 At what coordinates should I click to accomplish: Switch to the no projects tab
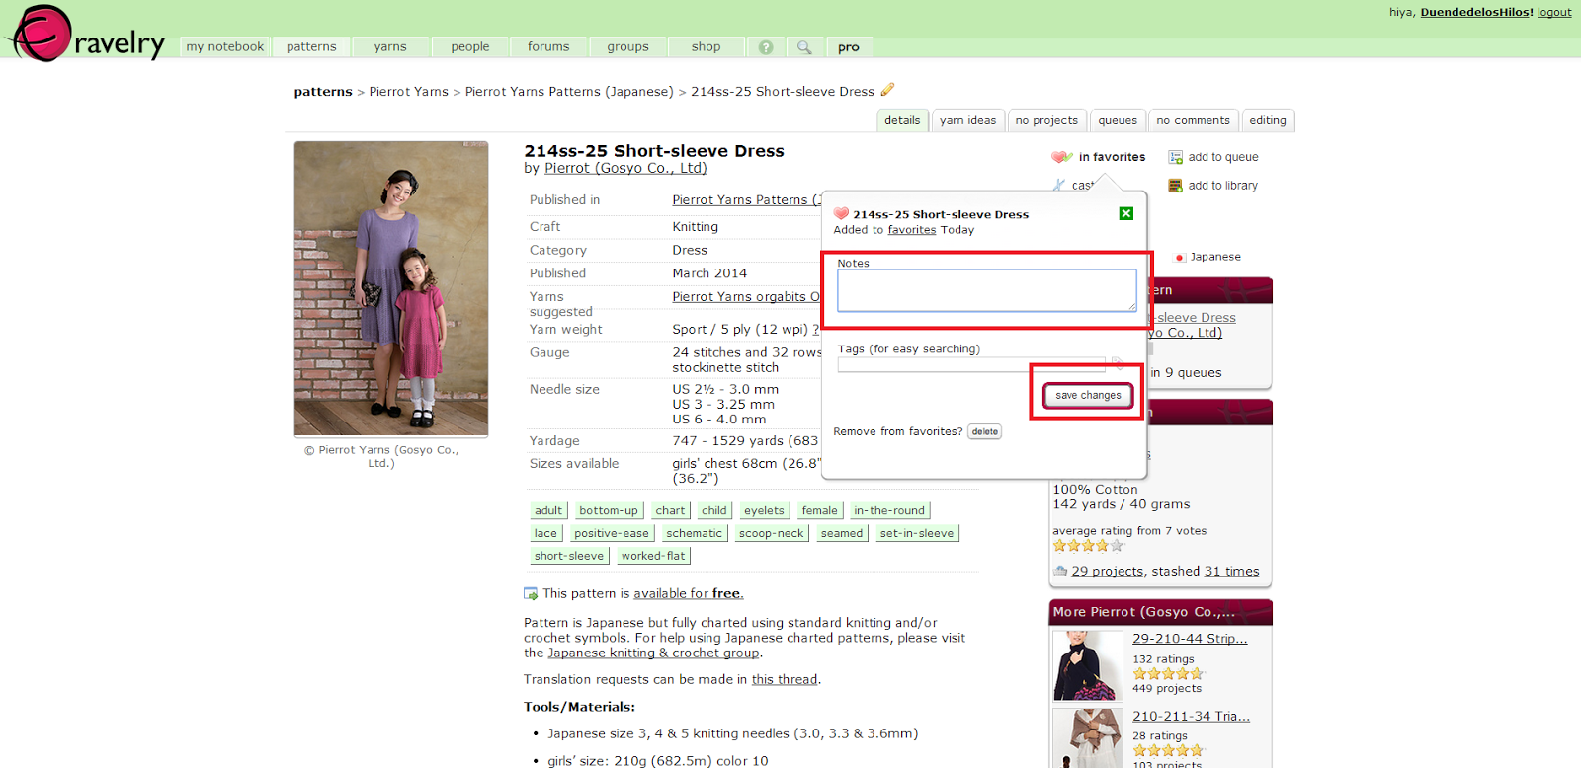click(x=1046, y=120)
